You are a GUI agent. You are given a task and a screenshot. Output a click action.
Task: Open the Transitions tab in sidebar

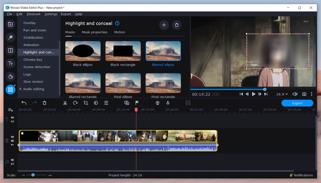coord(10,50)
